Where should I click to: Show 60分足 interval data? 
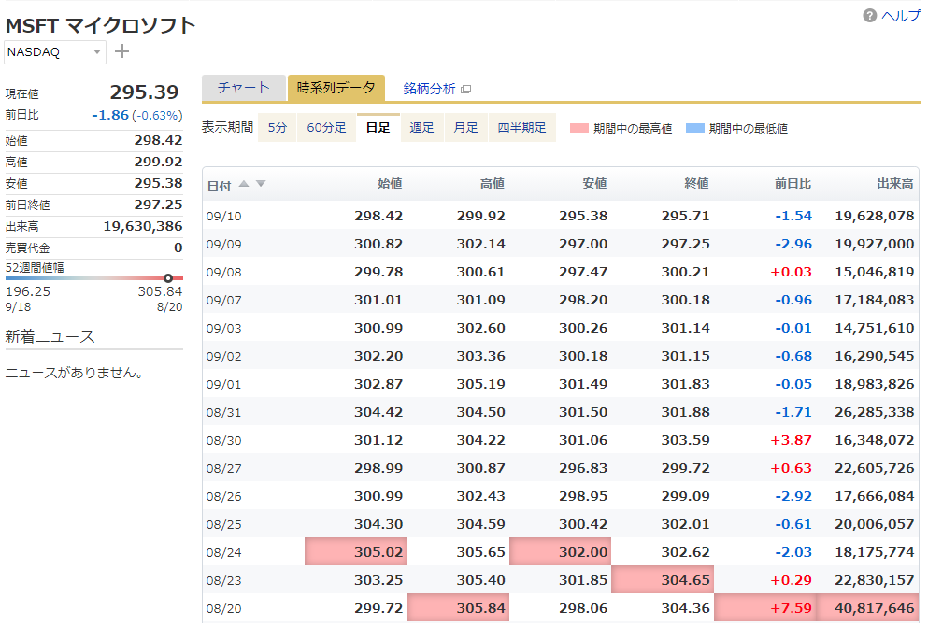[x=327, y=128]
